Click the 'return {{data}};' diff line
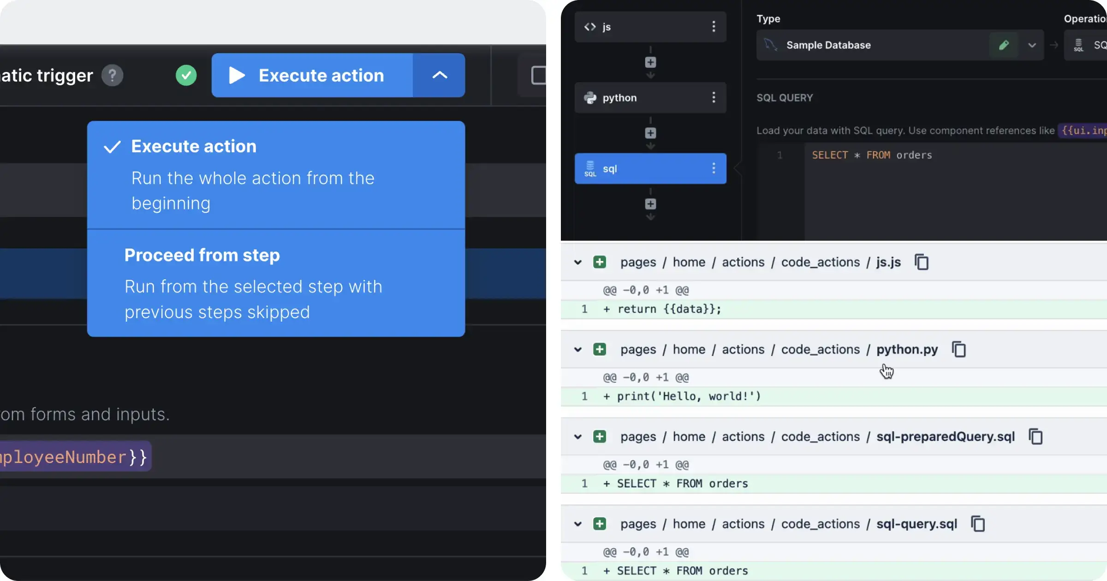Viewport: 1107px width, 581px height. (x=834, y=309)
